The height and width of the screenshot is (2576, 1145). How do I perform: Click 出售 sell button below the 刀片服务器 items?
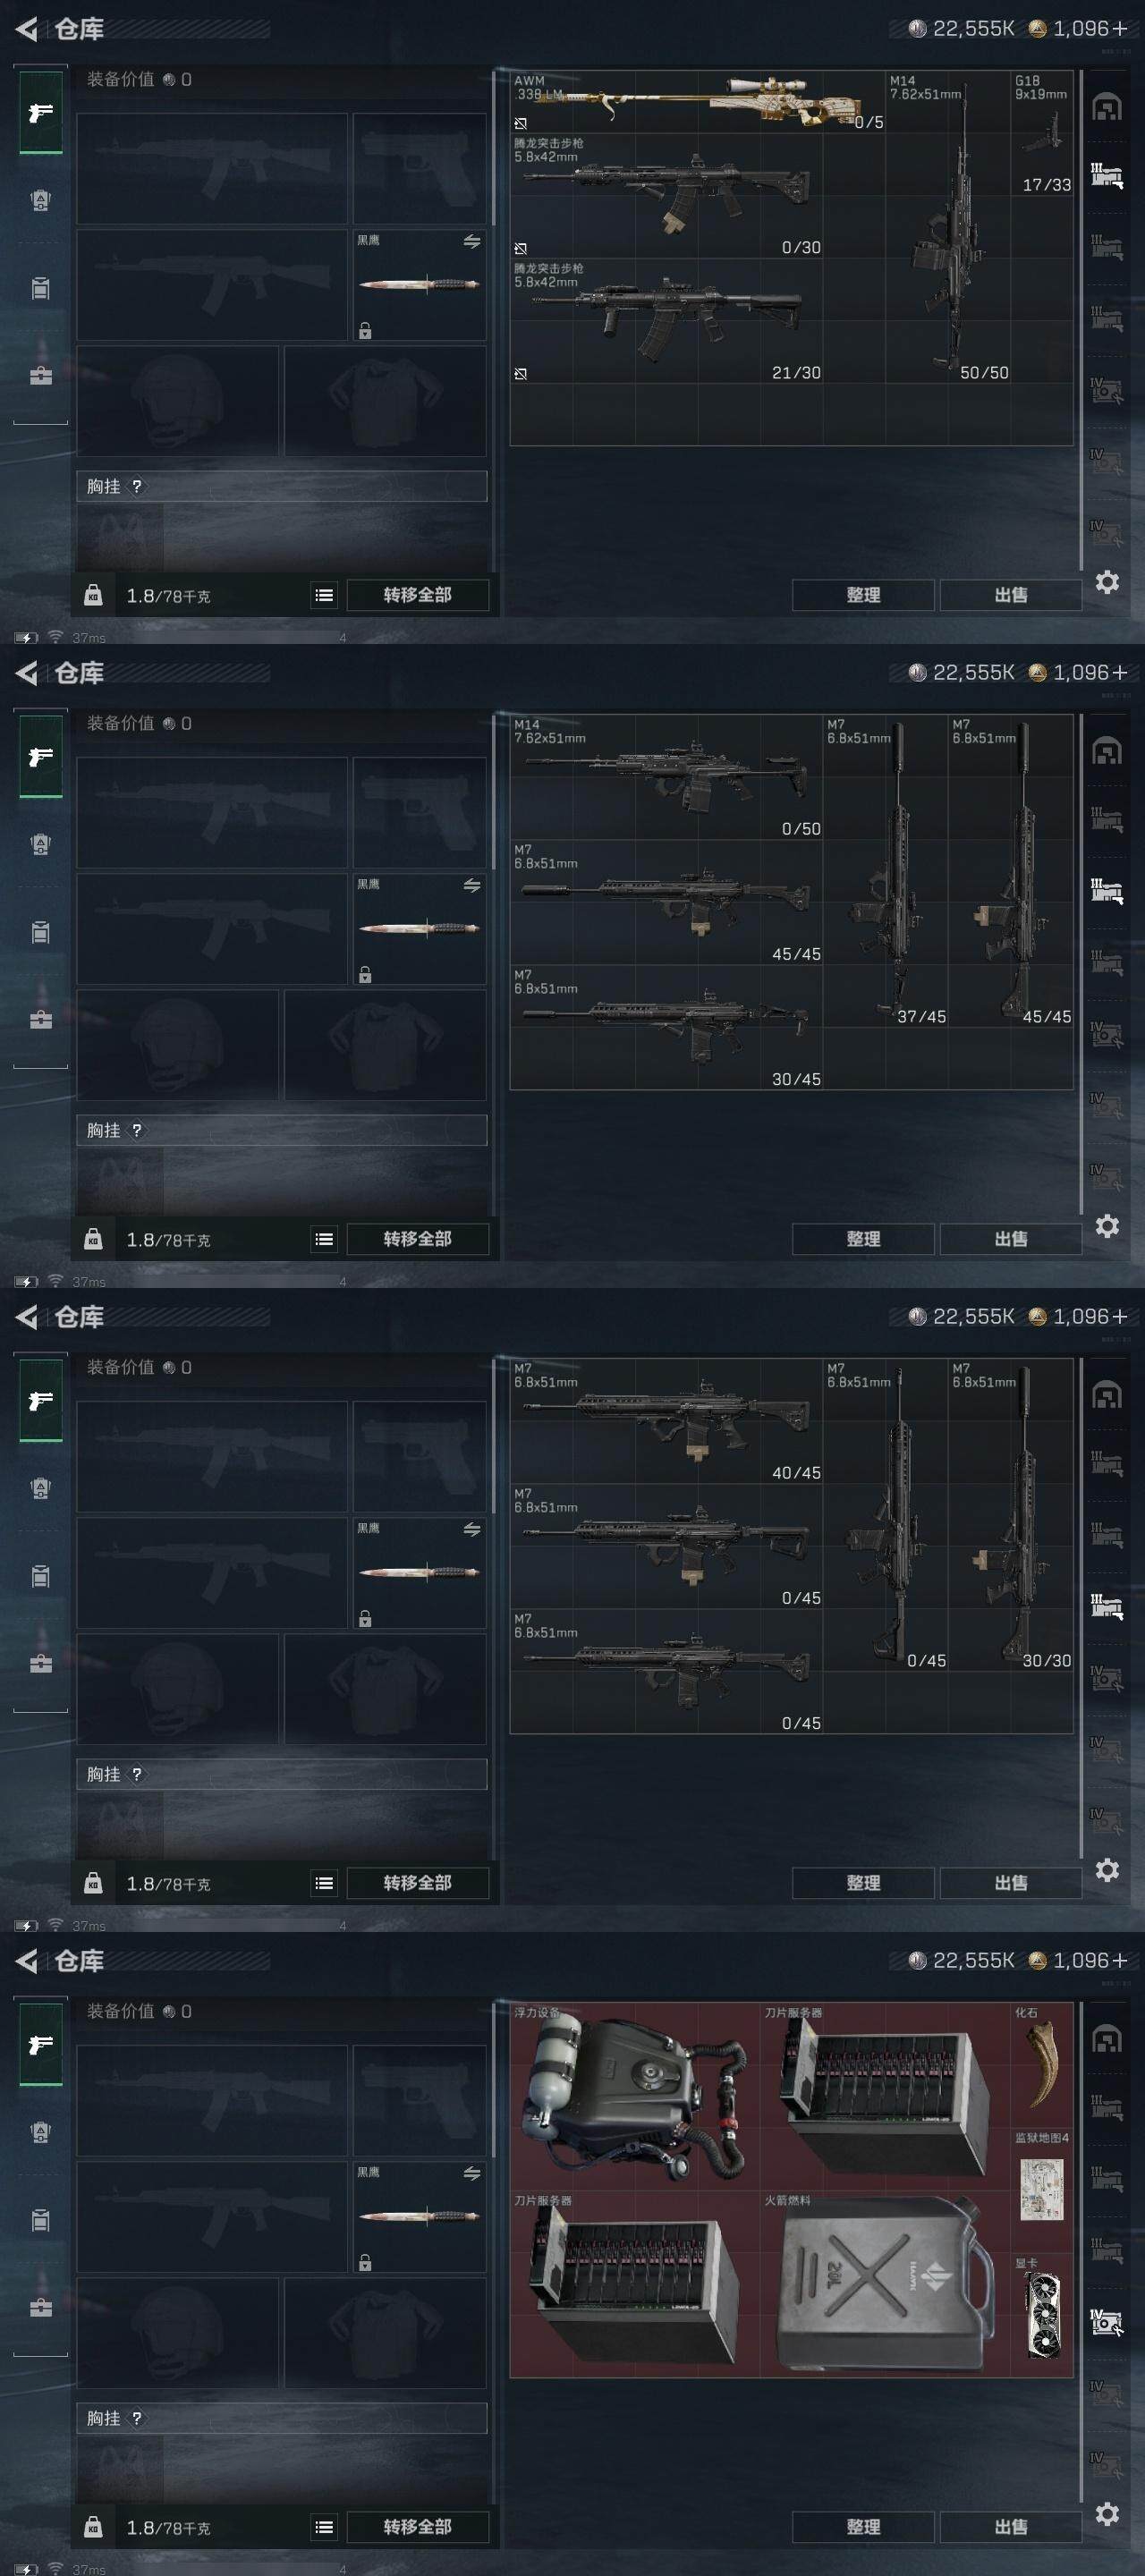pos(1010,2527)
